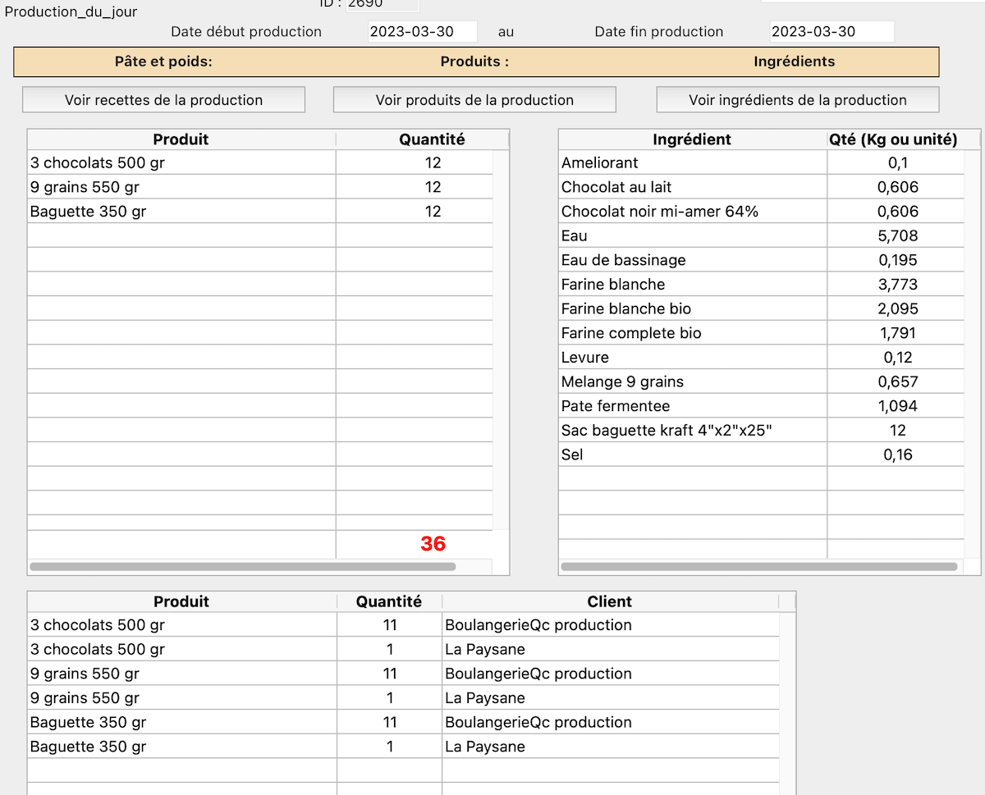Select 9 grains 550 gr row for La Paysane

(403, 698)
